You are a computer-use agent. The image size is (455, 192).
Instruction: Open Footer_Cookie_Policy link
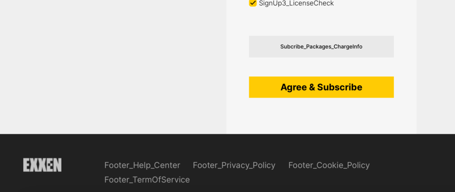[x=329, y=165]
